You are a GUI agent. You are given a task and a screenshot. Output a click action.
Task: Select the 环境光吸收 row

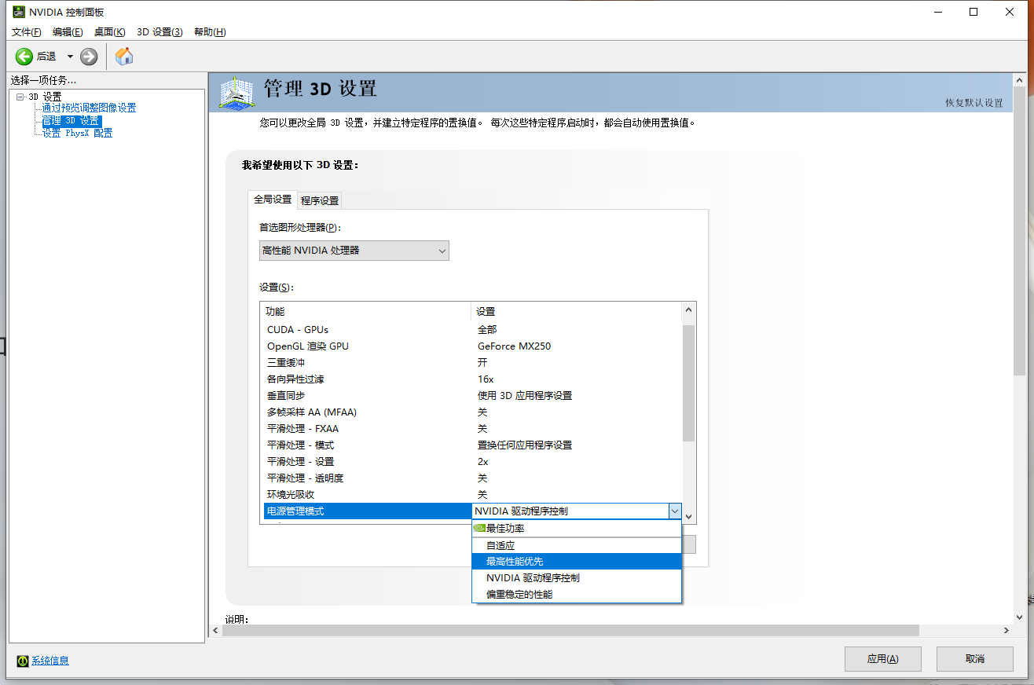471,495
